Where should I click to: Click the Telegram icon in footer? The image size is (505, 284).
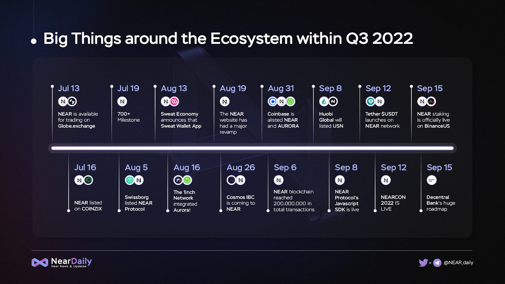tap(437, 263)
